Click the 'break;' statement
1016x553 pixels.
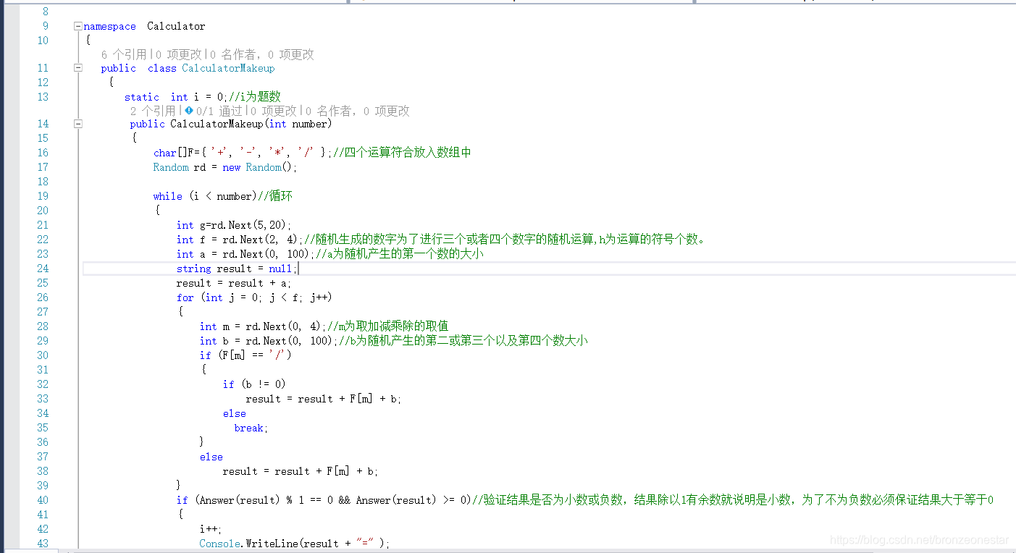251,428
